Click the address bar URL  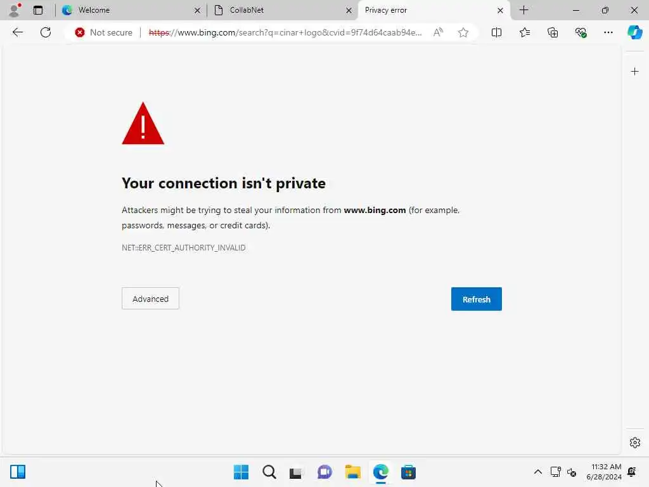285,32
